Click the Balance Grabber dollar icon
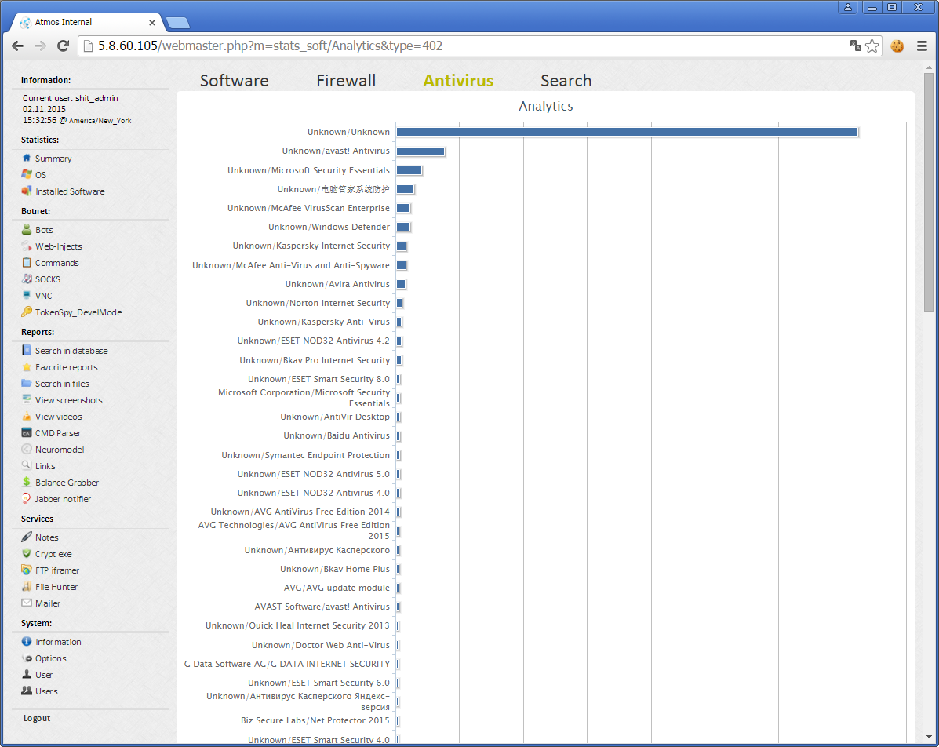 tap(27, 483)
